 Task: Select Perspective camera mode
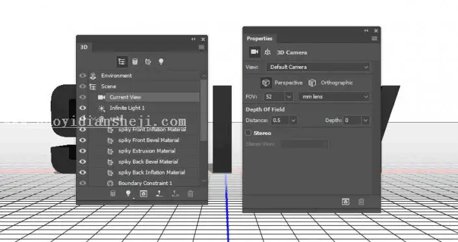[x=288, y=83]
